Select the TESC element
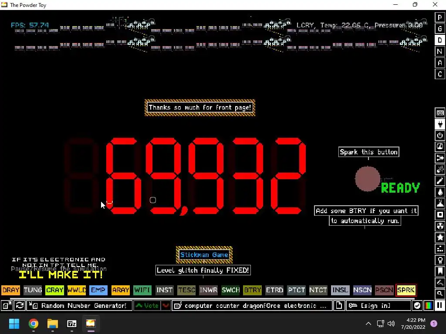Screen dimensions: 446x334 click(x=186, y=290)
